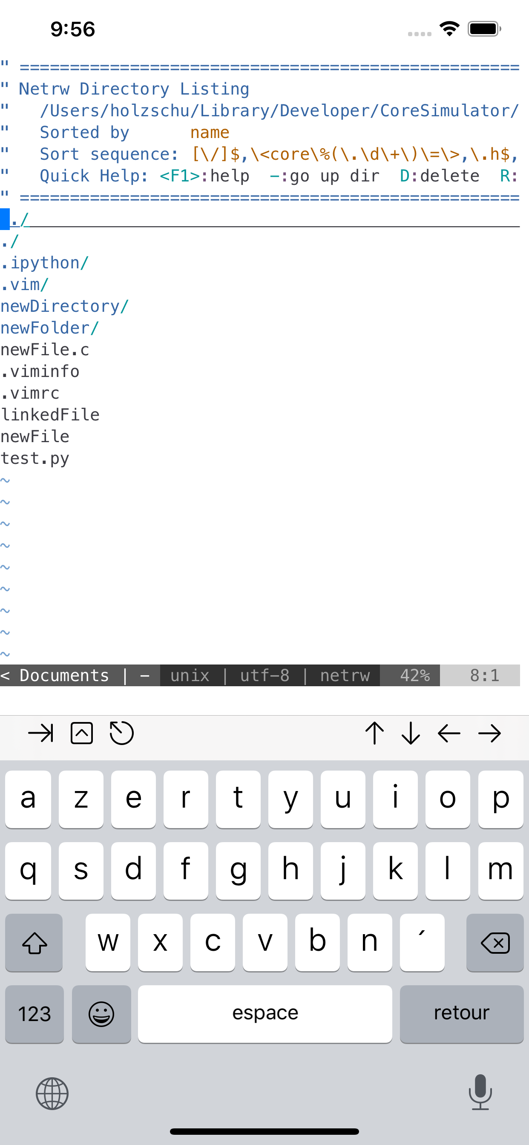Tap the Tab key icon in toolbar
Screen dimensions: 529x1145
(40, 733)
